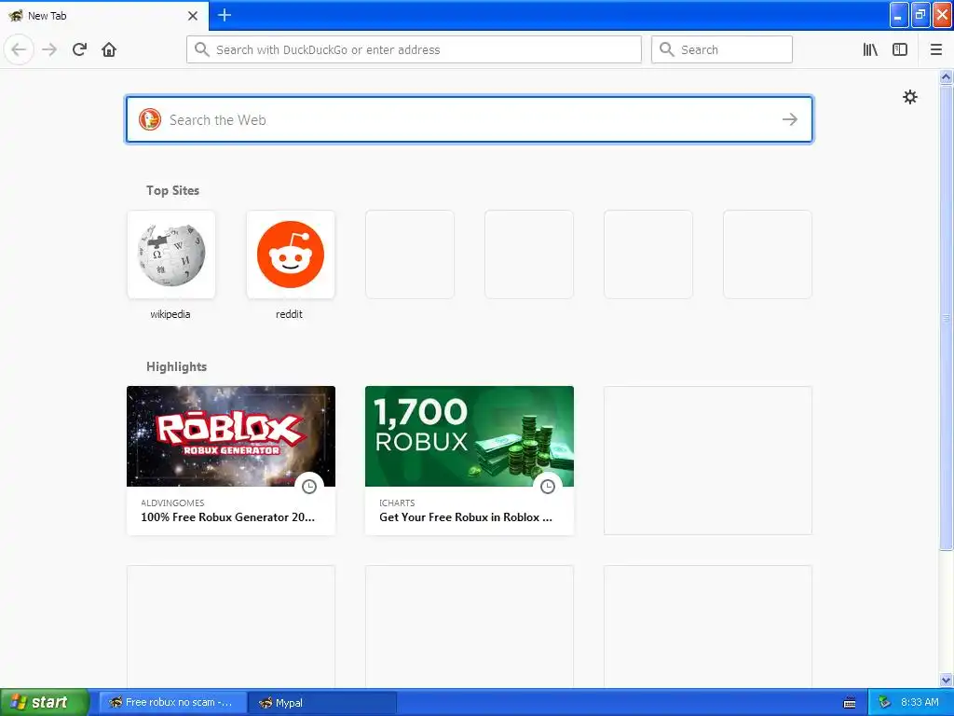Click the history clock badge on 1,700 Robux card
This screenshot has width=954, height=716.
548,487
